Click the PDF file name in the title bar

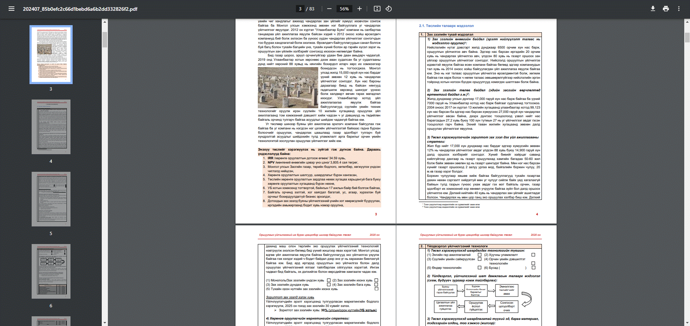(x=80, y=9)
